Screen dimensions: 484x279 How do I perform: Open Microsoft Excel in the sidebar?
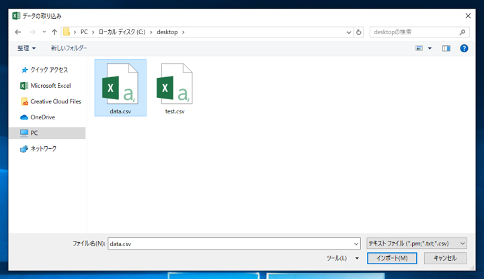point(47,86)
